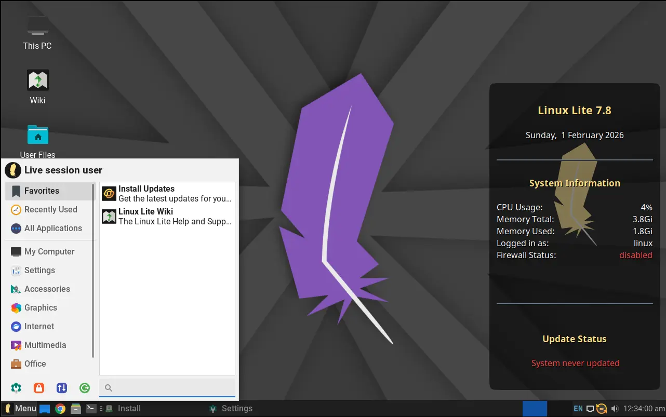Click the switch user icon in menu
The height and width of the screenshot is (417, 666).
[x=62, y=387]
